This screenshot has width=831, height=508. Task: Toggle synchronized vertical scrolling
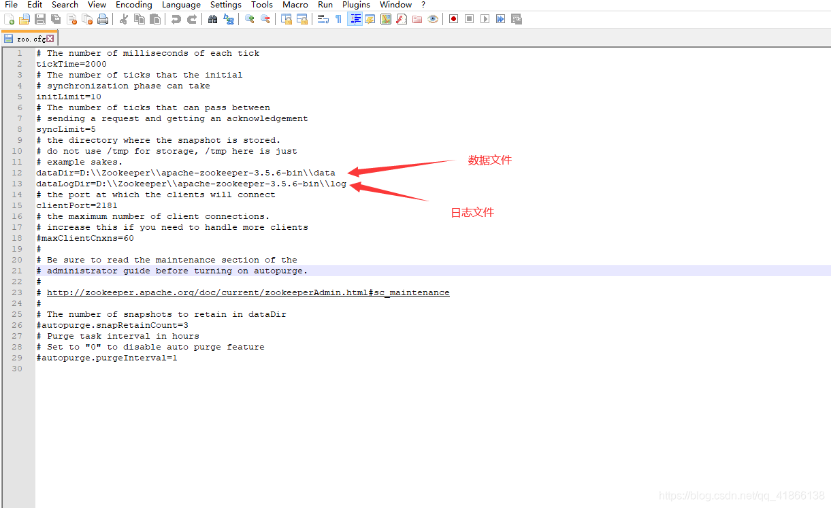pos(286,19)
